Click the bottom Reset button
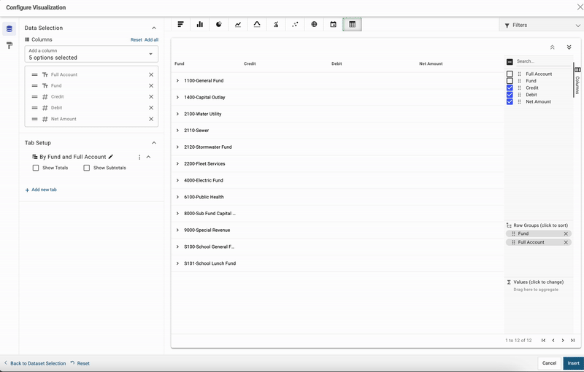This screenshot has height=372, width=584. coord(80,363)
